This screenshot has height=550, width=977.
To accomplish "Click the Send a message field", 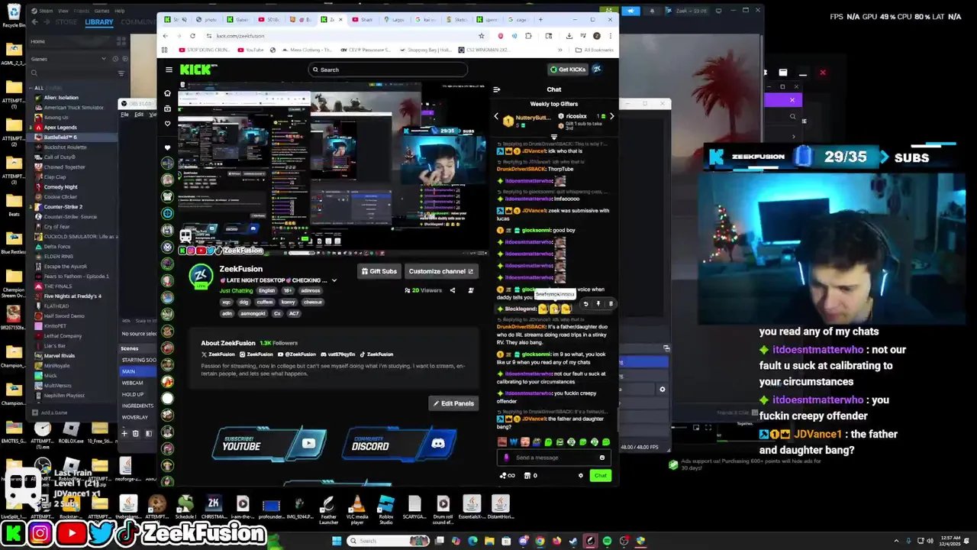I will point(553,458).
